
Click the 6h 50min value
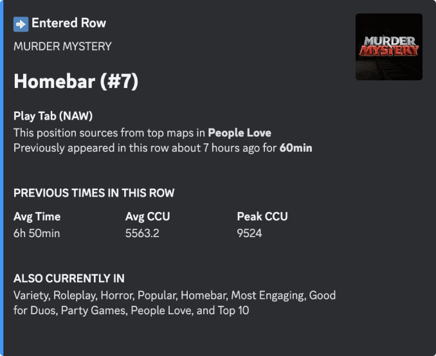coord(37,233)
